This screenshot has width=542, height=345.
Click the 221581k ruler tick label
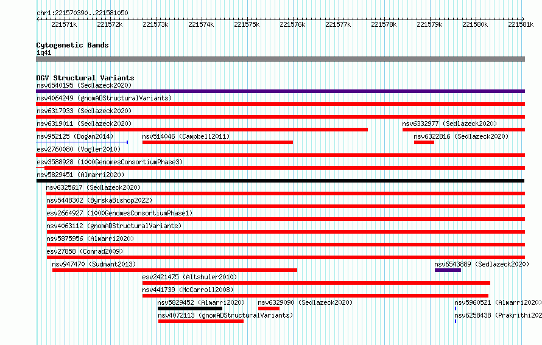point(521,24)
